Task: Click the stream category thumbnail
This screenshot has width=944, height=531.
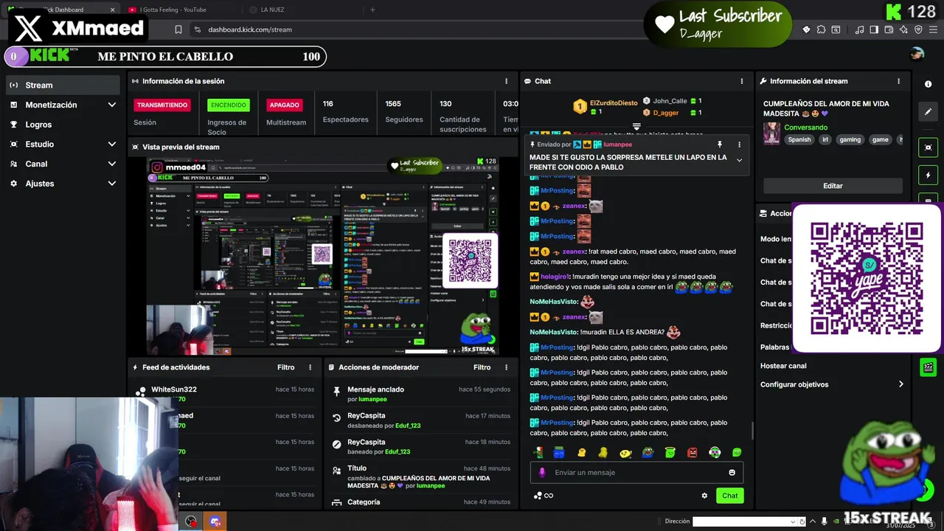Action: pyautogui.click(x=771, y=133)
